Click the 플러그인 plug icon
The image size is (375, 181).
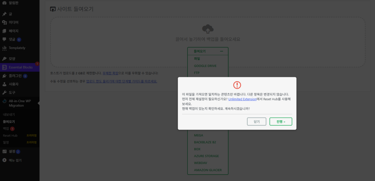pos(4,76)
